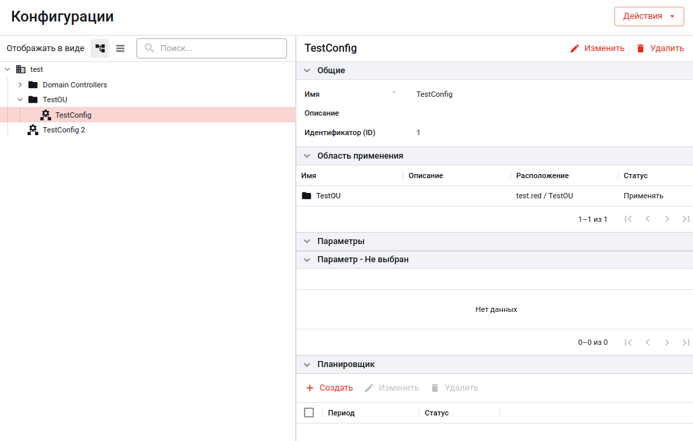The image size is (693, 441).
Task: Click the test domain building icon
Action: pos(21,69)
